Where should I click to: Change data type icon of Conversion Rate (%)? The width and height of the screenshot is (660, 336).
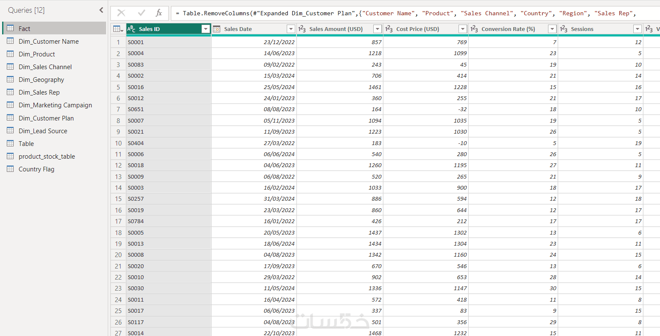click(474, 29)
